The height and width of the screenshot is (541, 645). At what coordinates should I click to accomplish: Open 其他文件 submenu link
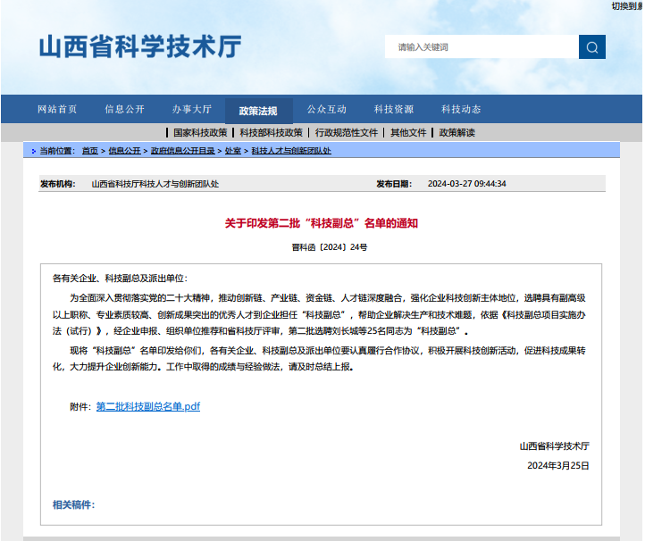407,132
